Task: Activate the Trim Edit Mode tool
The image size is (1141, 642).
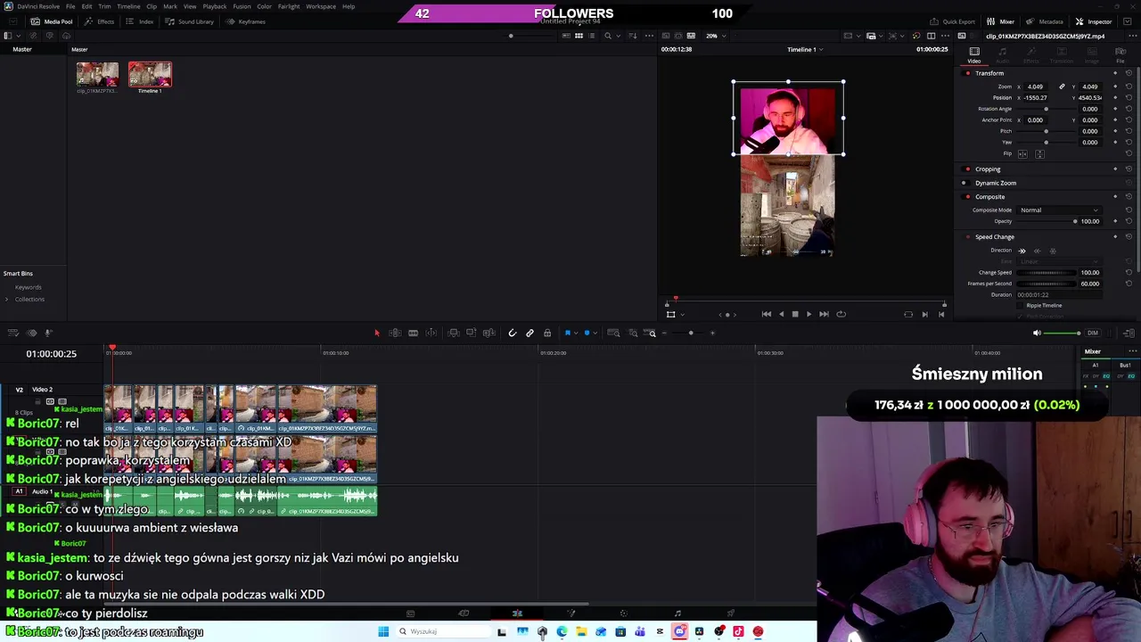Action: pyautogui.click(x=395, y=333)
